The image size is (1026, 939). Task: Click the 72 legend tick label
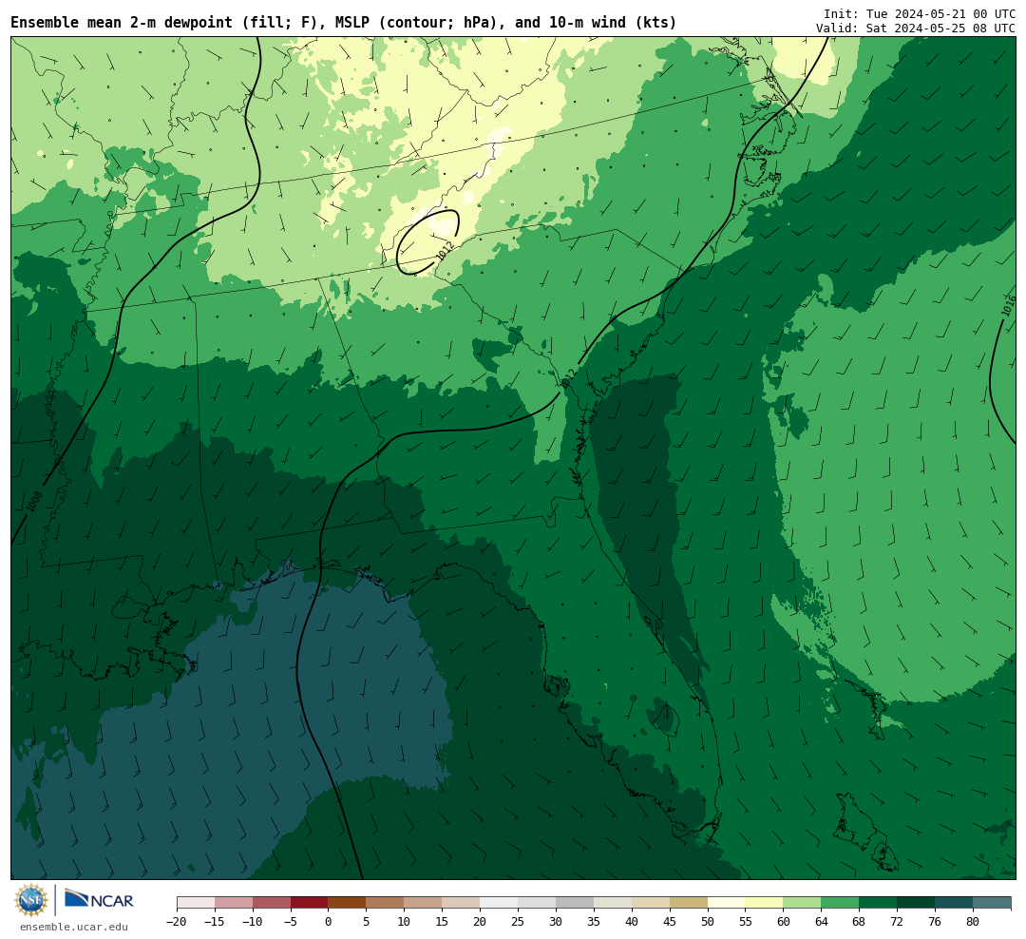[x=897, y=922]
